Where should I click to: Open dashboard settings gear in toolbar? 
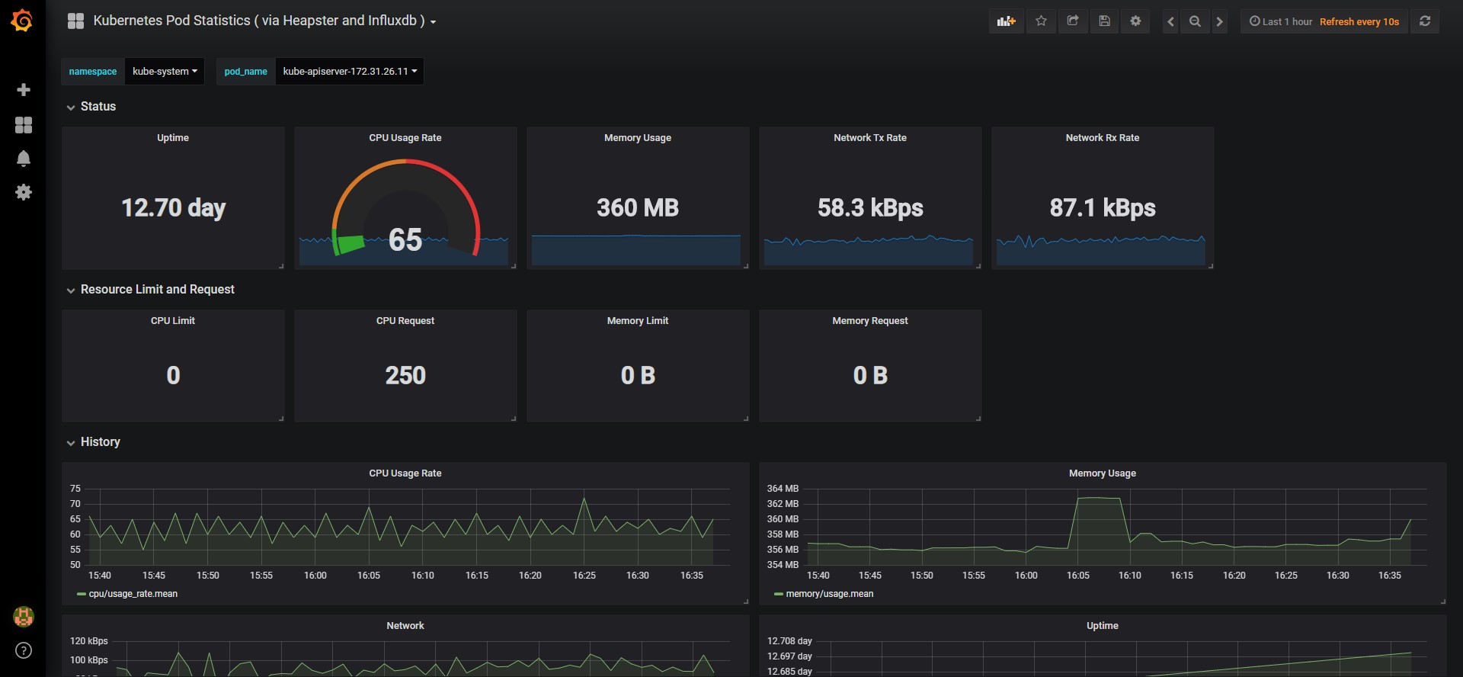tap(1135, 21)
